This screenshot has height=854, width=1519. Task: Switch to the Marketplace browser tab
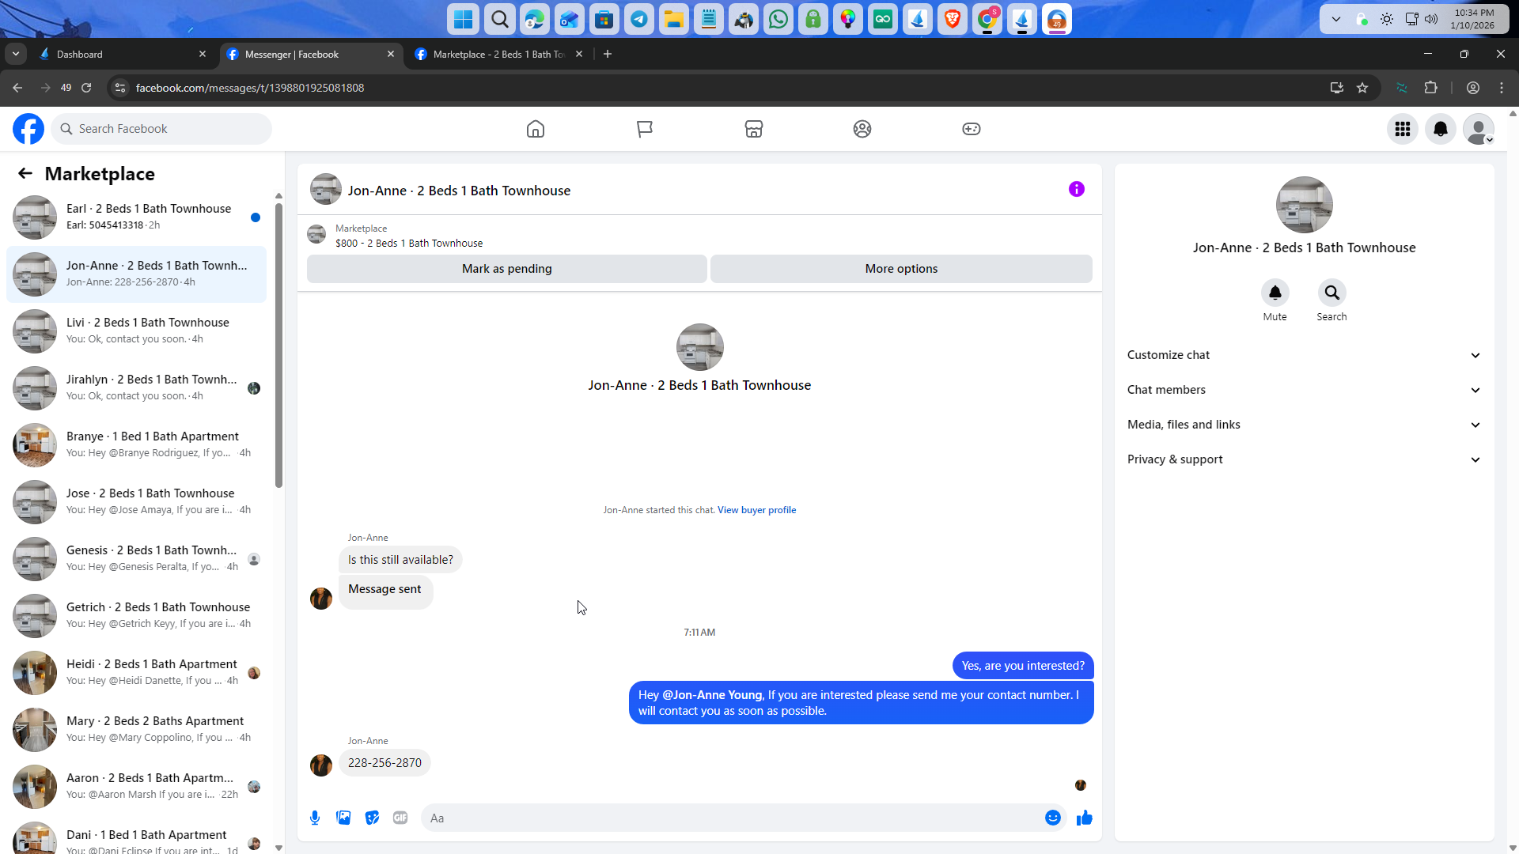[498, 55]
